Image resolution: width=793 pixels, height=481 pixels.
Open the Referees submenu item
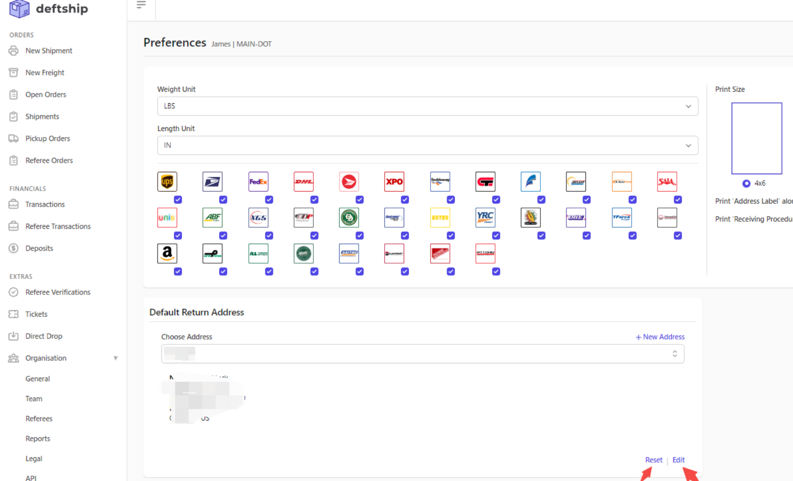[39, 419]
